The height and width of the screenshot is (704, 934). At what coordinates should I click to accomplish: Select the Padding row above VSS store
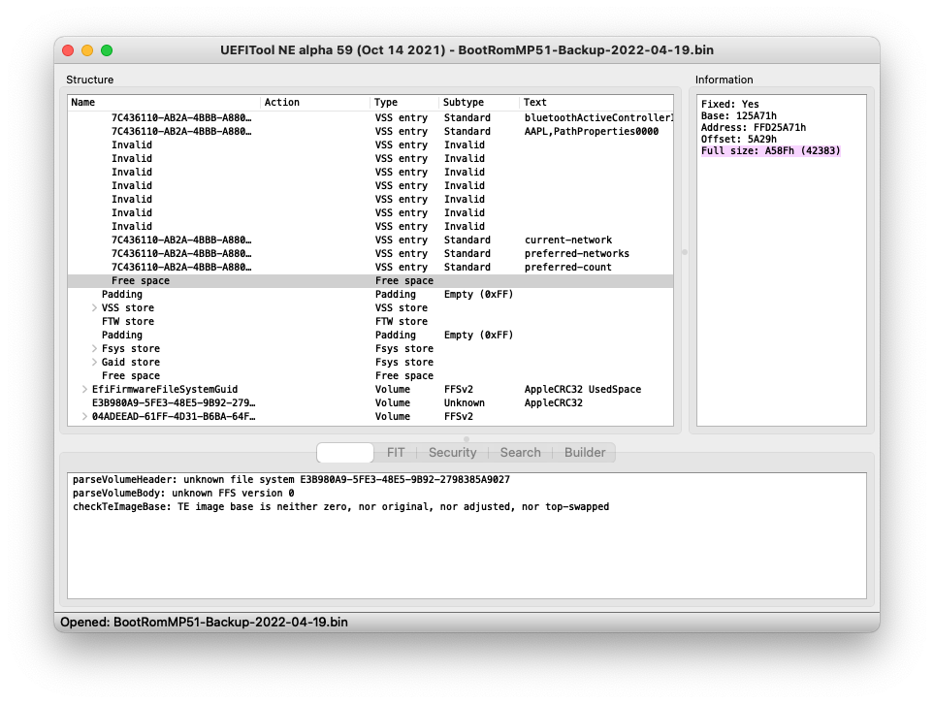pyautogui.click(x=370, y=294)
